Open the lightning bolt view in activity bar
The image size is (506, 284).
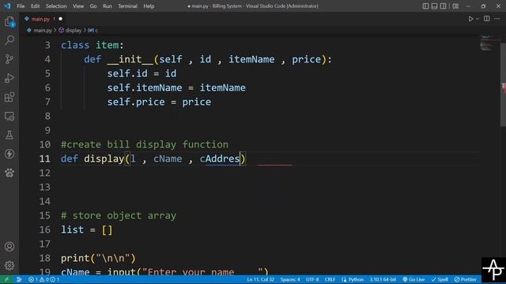coord(9,154)
